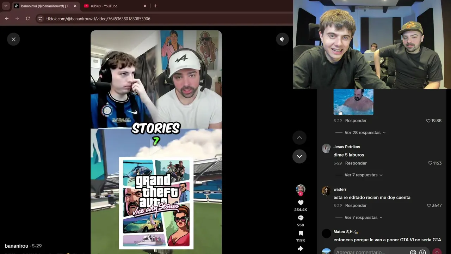Image resolution: width=451 pixels, height=254 pixels.
Task: Open a new browser tab
Action: pos(156,6)
